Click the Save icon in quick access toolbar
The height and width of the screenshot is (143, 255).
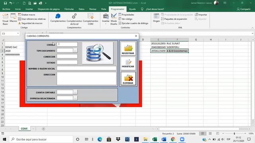coord(5,3)
